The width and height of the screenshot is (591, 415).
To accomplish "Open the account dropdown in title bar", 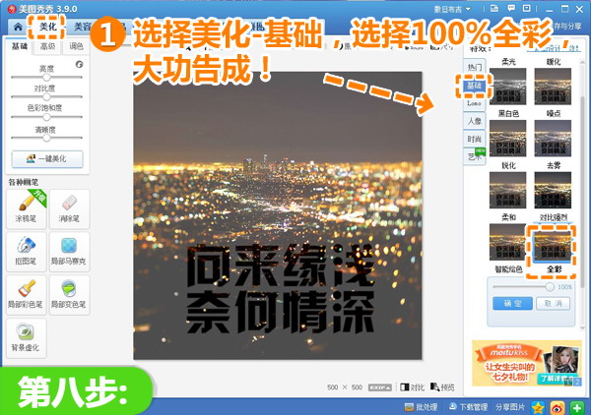I will [452, 9].
